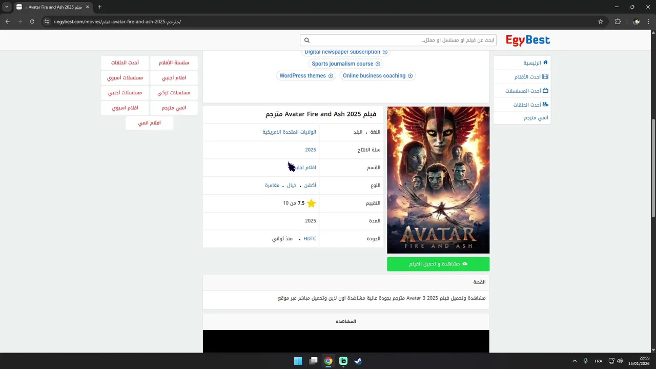Click the 7.5 من 10 rating text
The height and width of the screenshot is (369, 656).
pyautogui.click(x=294, y=203)
